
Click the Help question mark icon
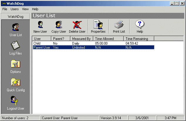(140, 24)
